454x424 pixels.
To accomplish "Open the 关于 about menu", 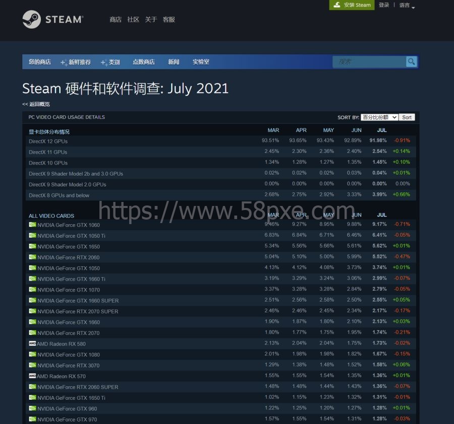I will tap(151, 19).
